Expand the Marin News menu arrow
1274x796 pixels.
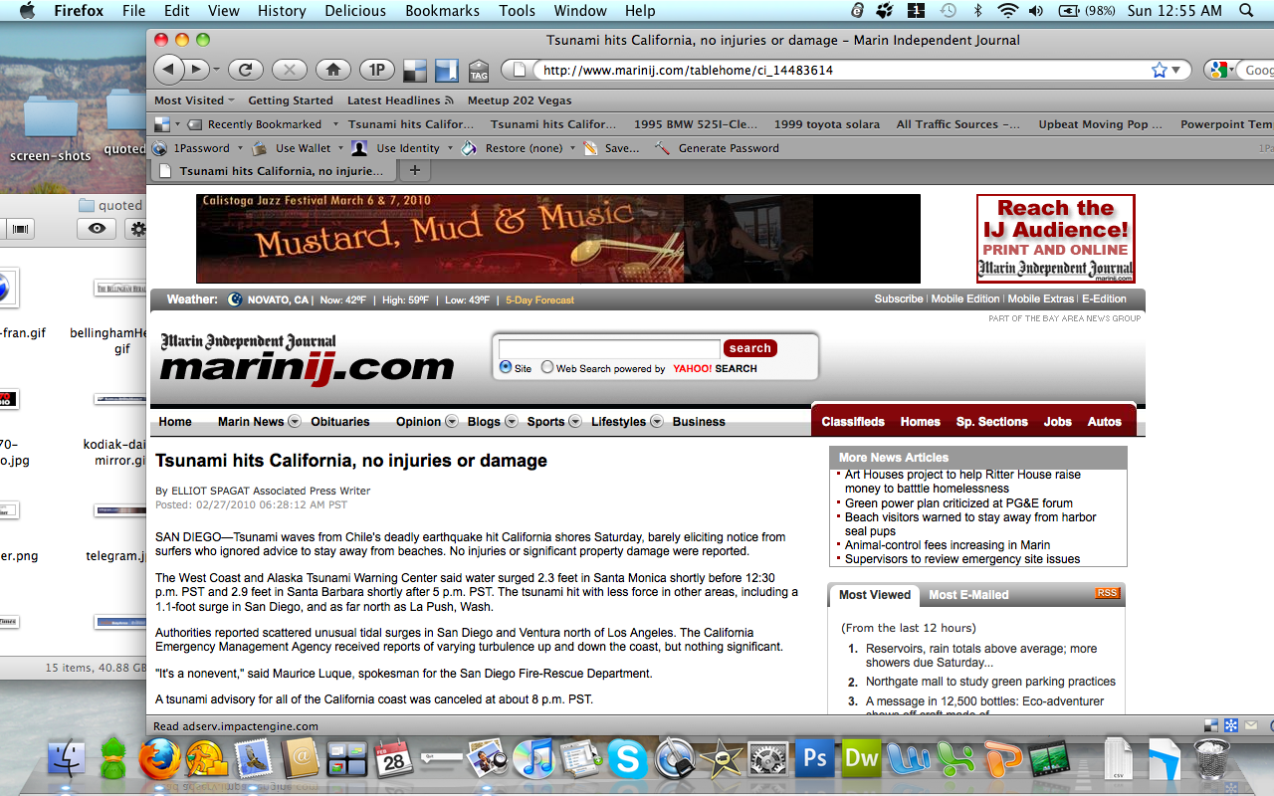tap(295, 422)
